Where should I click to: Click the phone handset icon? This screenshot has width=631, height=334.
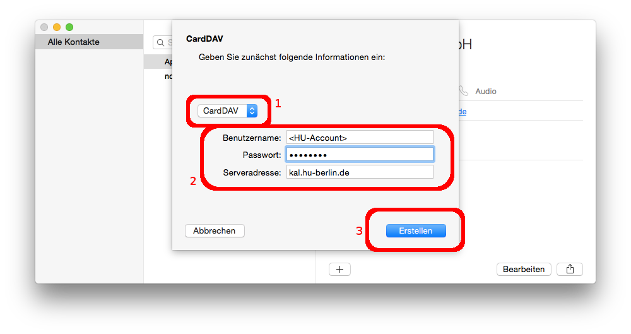464,91
